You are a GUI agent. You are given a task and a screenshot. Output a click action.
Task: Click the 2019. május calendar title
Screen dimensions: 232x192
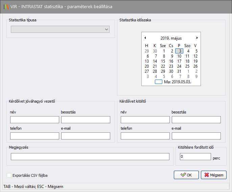click(x=171, y=38)
